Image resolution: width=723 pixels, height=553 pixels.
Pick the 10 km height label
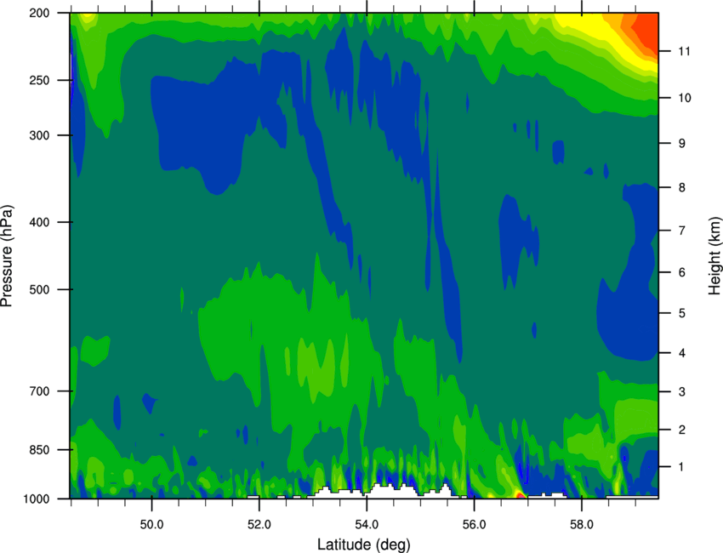click(x=684, y=98)
